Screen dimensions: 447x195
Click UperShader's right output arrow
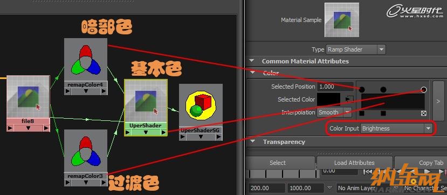tap(163, 132)
